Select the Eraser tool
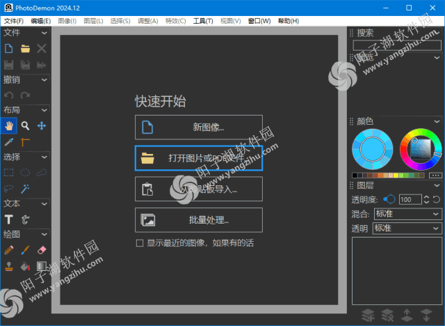Screen dimensions: 445x326 click(42, 250)
